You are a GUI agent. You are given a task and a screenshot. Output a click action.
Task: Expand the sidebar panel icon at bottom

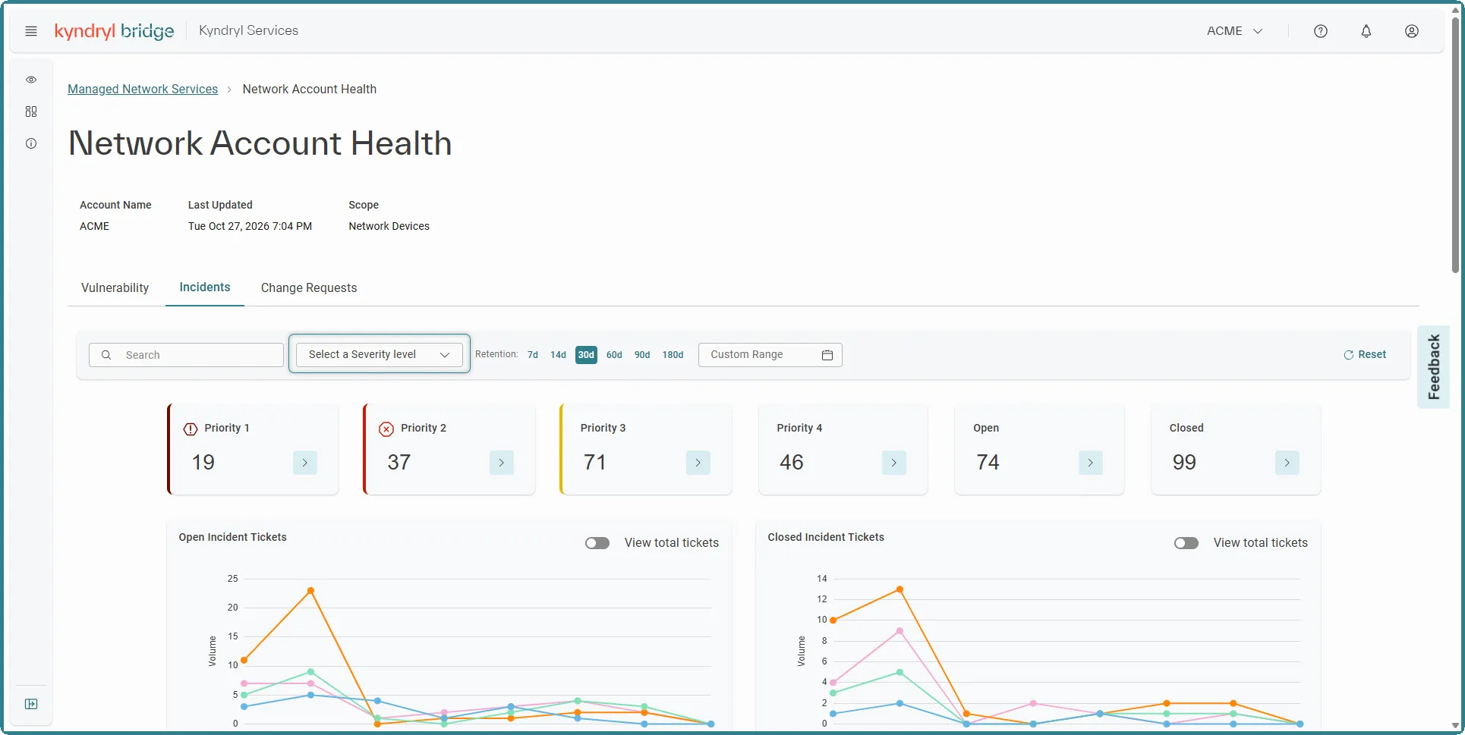click(x=31, y=704)
